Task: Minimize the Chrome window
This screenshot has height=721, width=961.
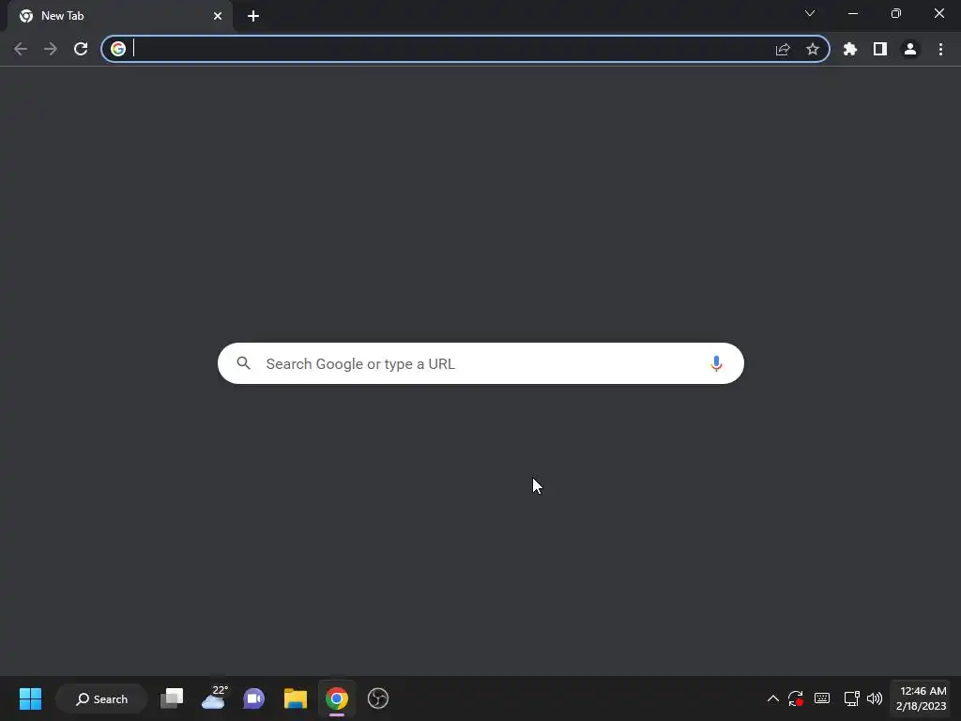Action: (852, 13)
